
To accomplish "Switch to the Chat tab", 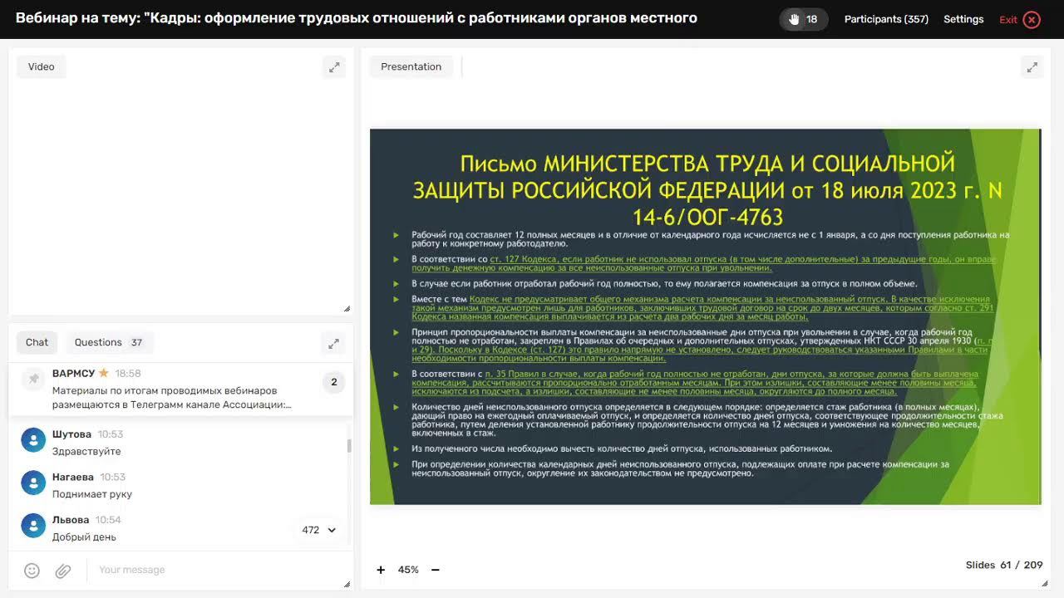I will click(37, 342).
